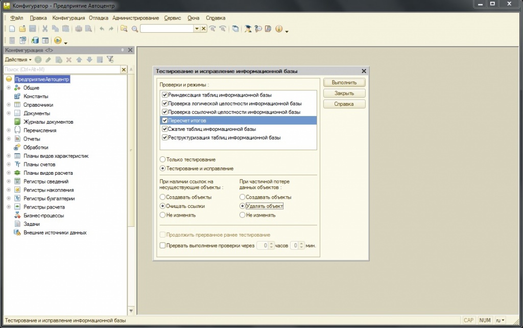Click the Print icon in the toolbar
The height and width of the screenshot is (328, 523).
pos(78,29)
